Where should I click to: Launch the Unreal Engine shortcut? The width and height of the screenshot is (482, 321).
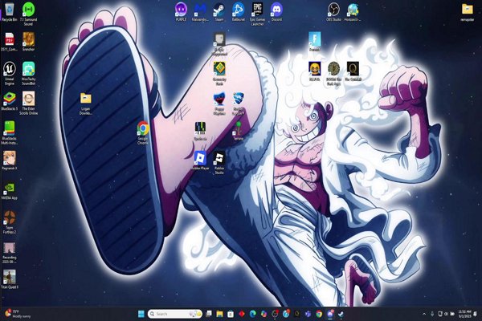9,73
